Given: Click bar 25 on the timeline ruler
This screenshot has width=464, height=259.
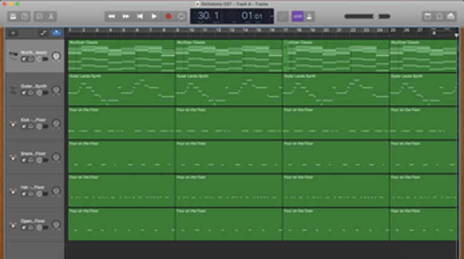Looking at the screenshot, I should pos(393,30).
